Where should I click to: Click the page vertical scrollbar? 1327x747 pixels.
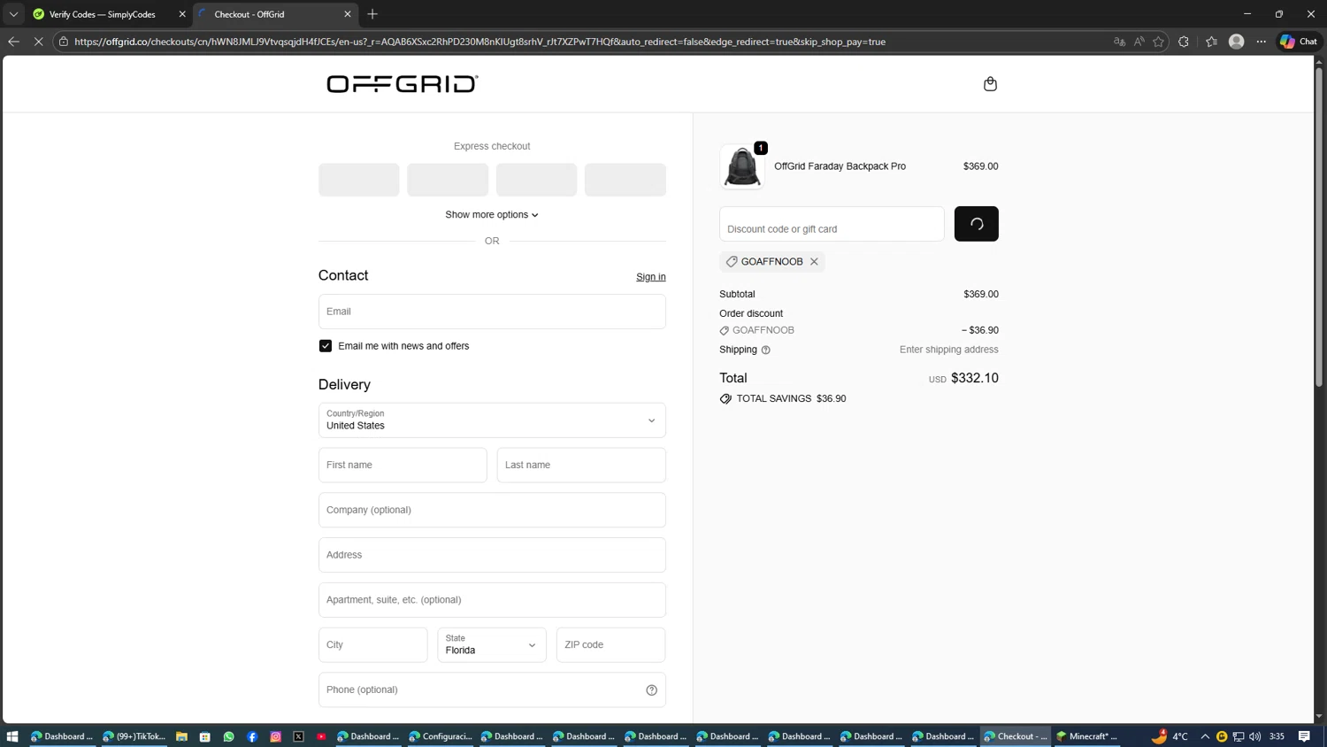(1319, 227)
